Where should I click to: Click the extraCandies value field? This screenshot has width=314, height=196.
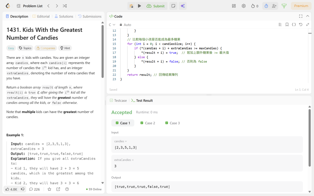pos(207,163)
